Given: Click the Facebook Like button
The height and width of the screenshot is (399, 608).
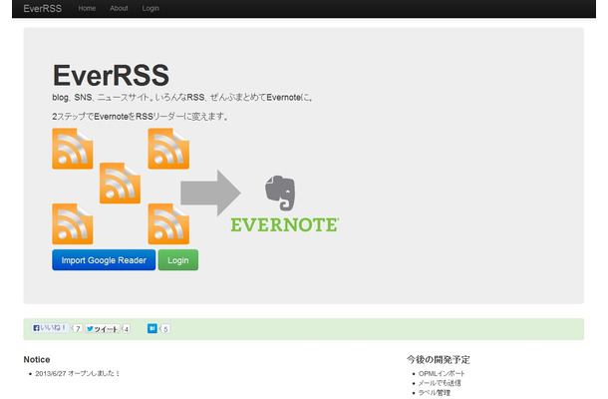Looking at the screenshot, I should pos(51,328).
